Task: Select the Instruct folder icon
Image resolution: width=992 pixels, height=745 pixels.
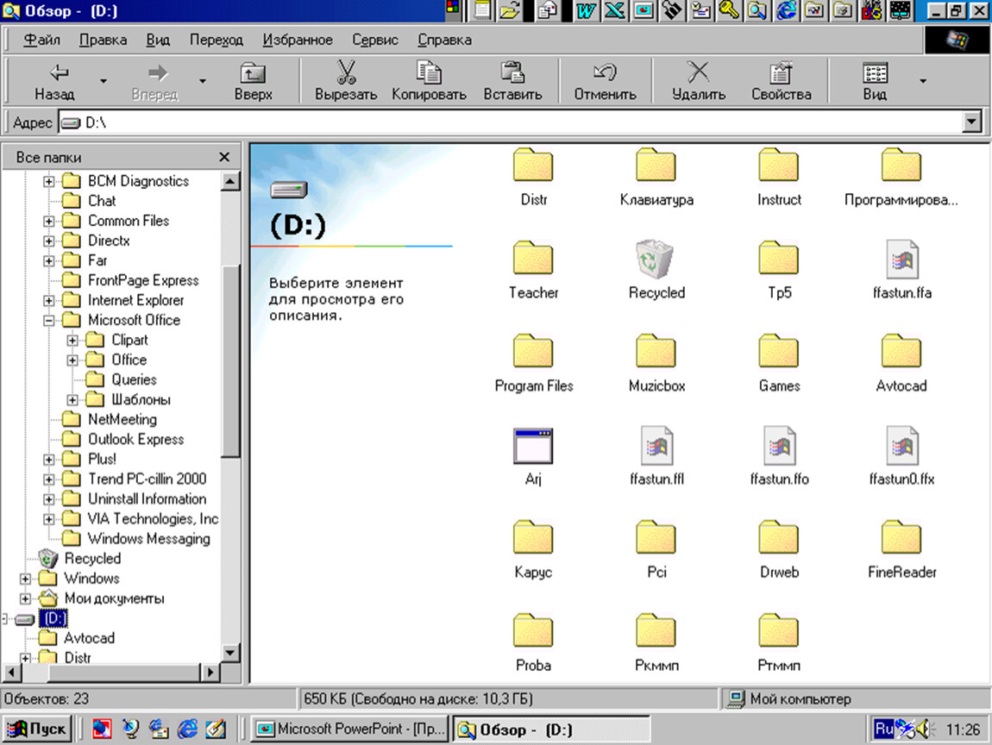Action: tap(779, 165)
